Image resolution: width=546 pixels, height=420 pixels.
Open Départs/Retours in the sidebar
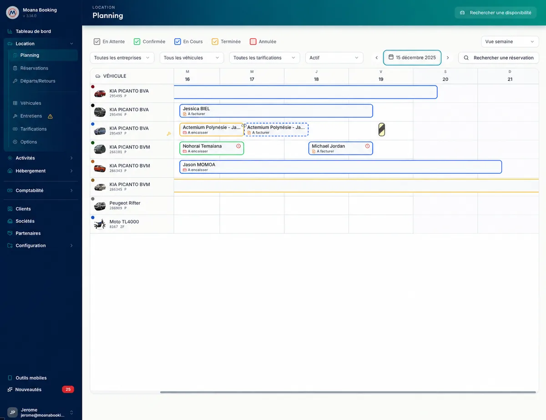click(38, 81)
